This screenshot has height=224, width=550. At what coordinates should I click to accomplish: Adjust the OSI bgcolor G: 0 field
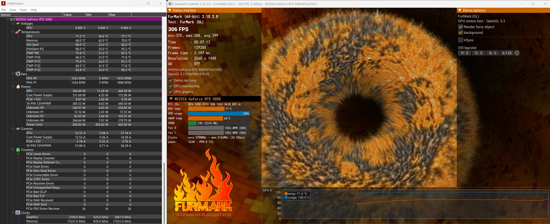(478, 53)
